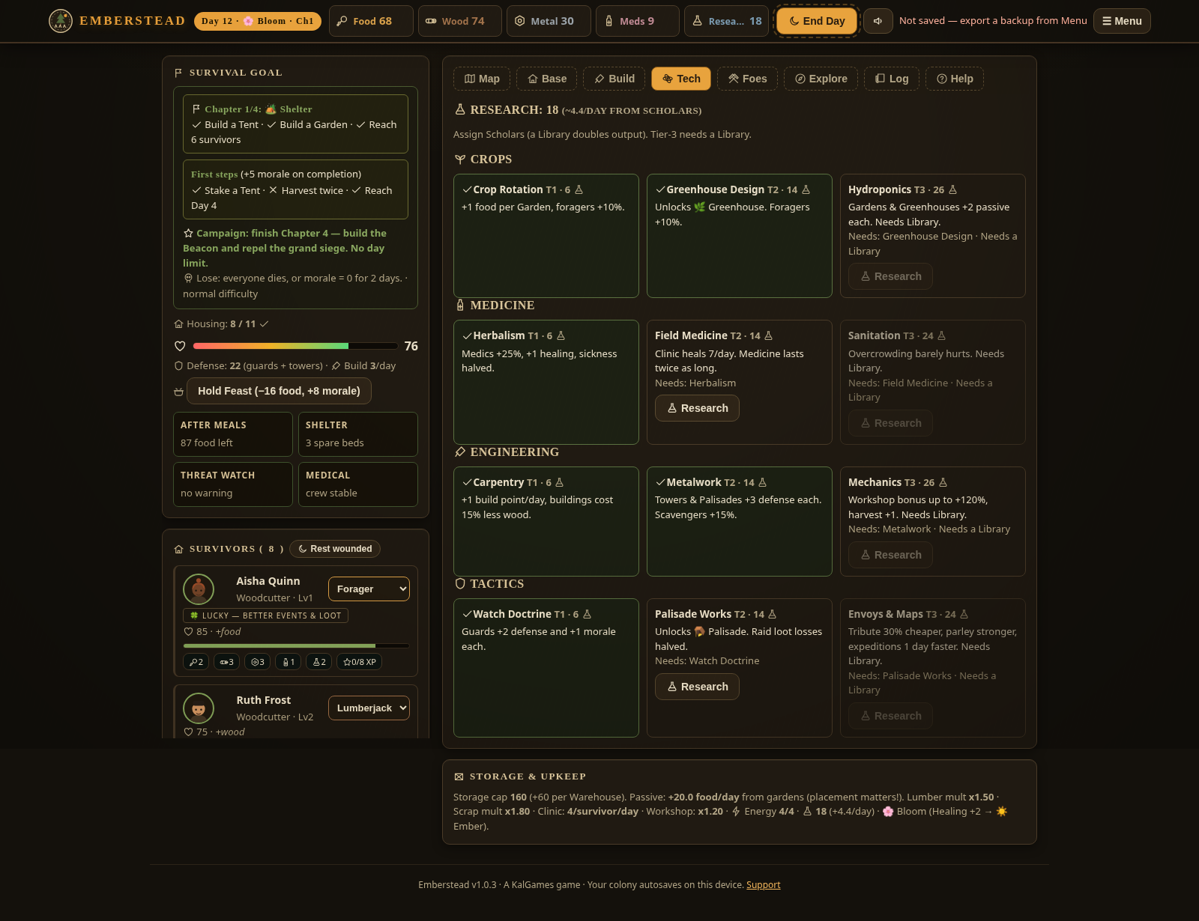Open the Menu hamburger button
The image size is (1199, 921).
1122,21
